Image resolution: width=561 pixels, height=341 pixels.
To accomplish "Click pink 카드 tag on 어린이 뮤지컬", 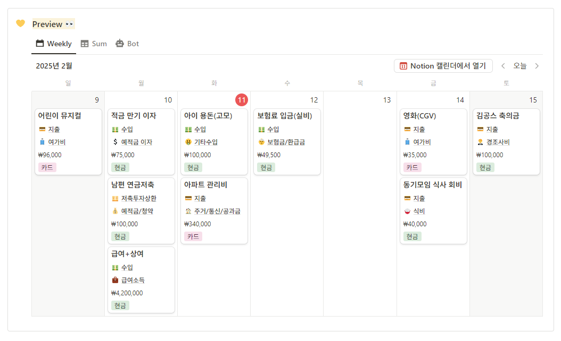I will (x=47, y=167).
